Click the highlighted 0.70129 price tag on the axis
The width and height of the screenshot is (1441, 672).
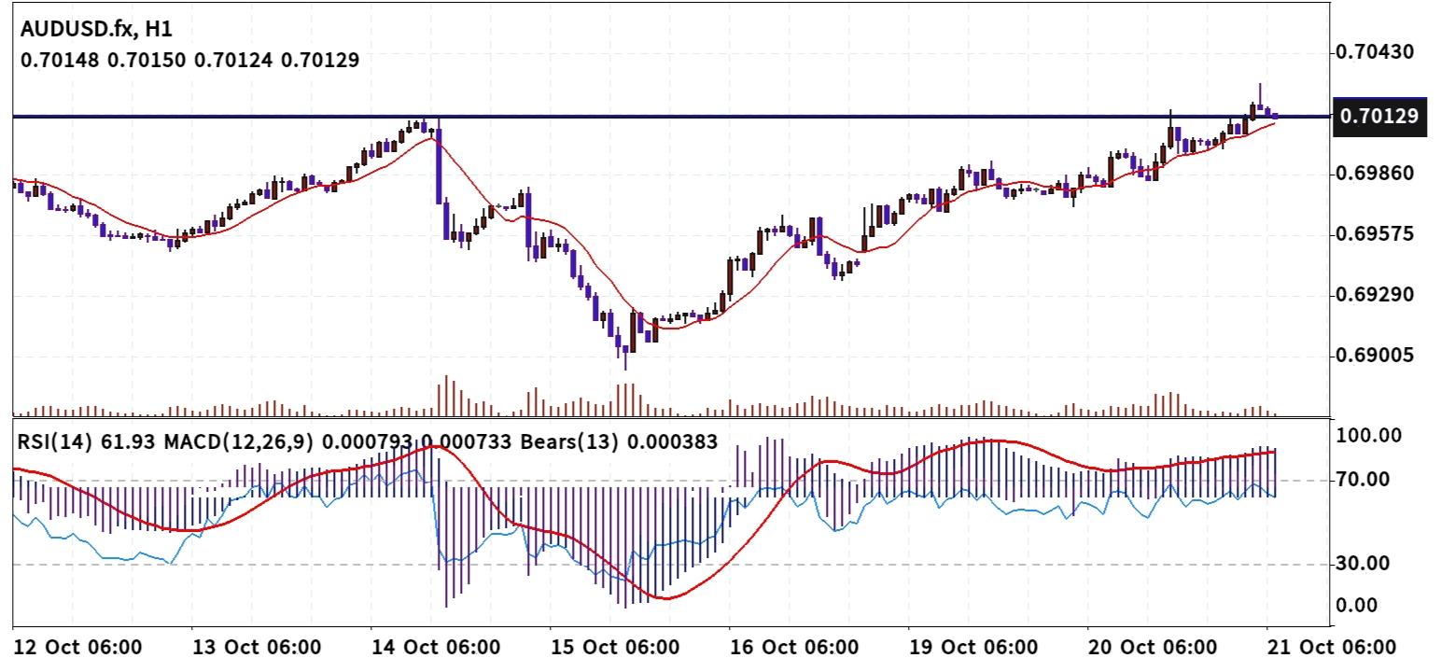[1379, 117]
